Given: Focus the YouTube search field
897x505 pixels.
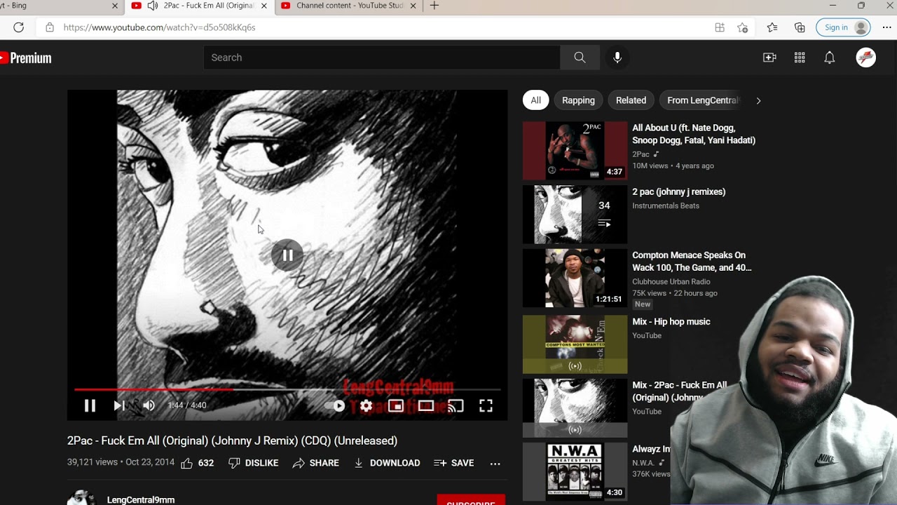Looking at the screenshot, I should click(x=382, y=58).
